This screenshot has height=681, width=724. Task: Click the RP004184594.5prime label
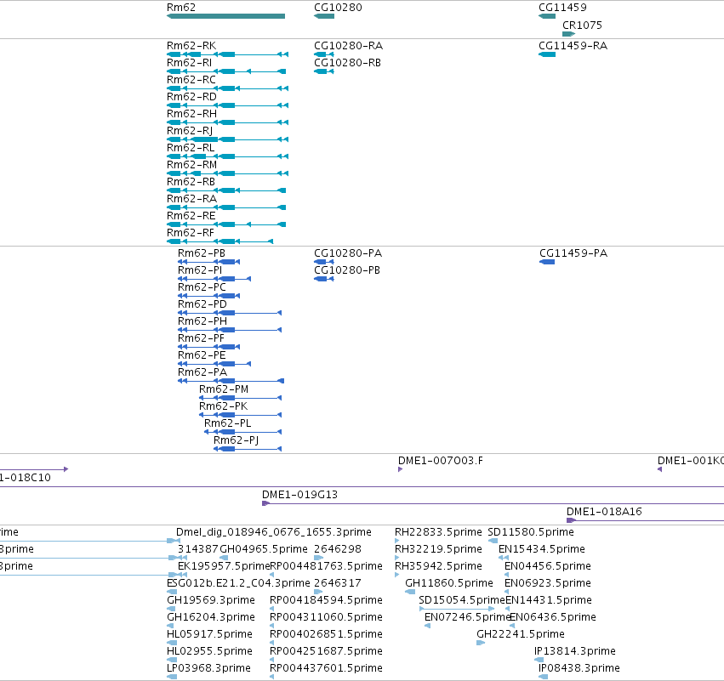[x=326, y=600]
